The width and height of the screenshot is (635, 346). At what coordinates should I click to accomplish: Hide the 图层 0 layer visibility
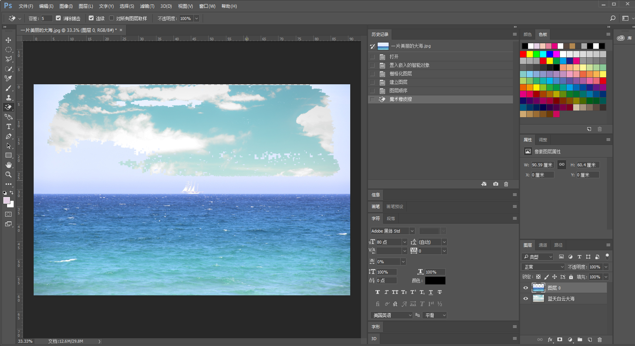(x=526, y=288)
